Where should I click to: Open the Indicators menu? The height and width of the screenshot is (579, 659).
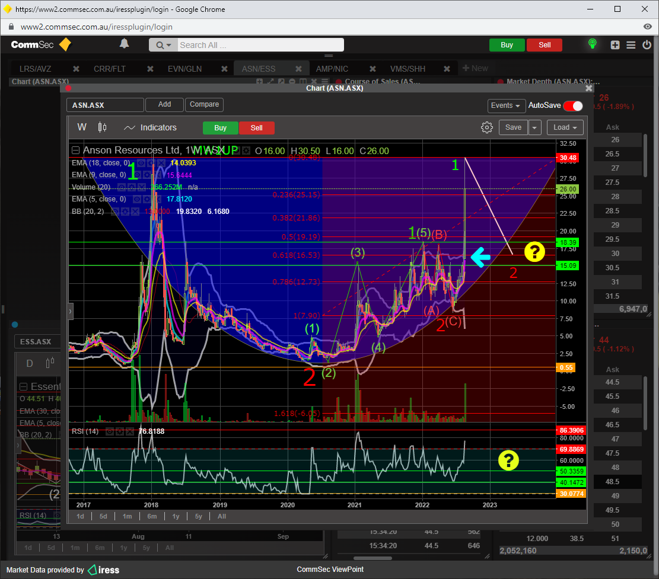tap(151, 127)
